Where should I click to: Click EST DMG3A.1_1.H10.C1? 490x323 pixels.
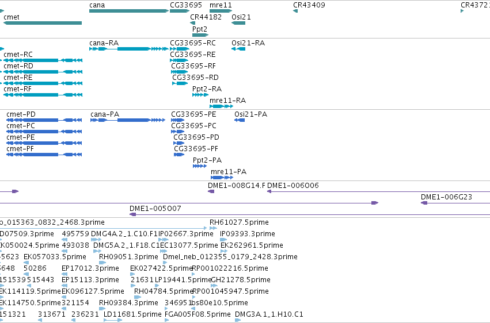[x=238, y=320]
